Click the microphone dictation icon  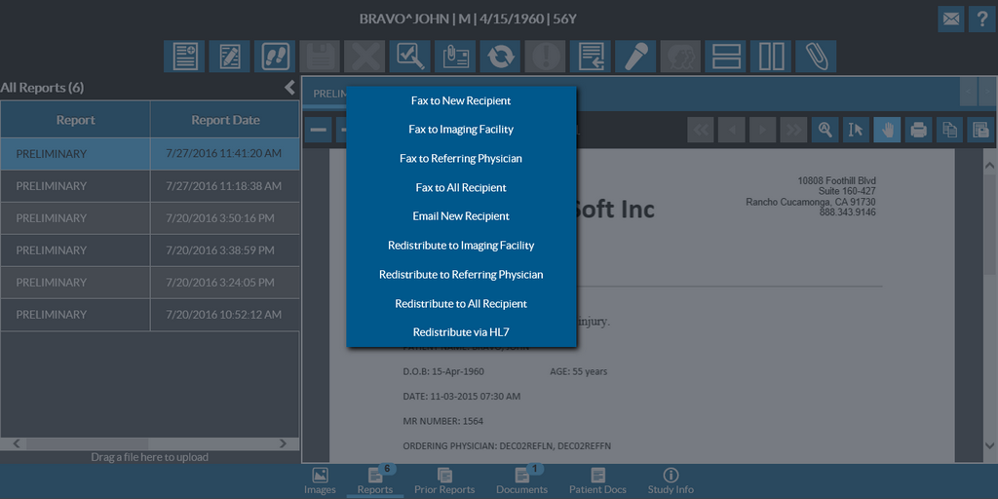[x=636, y=57]
